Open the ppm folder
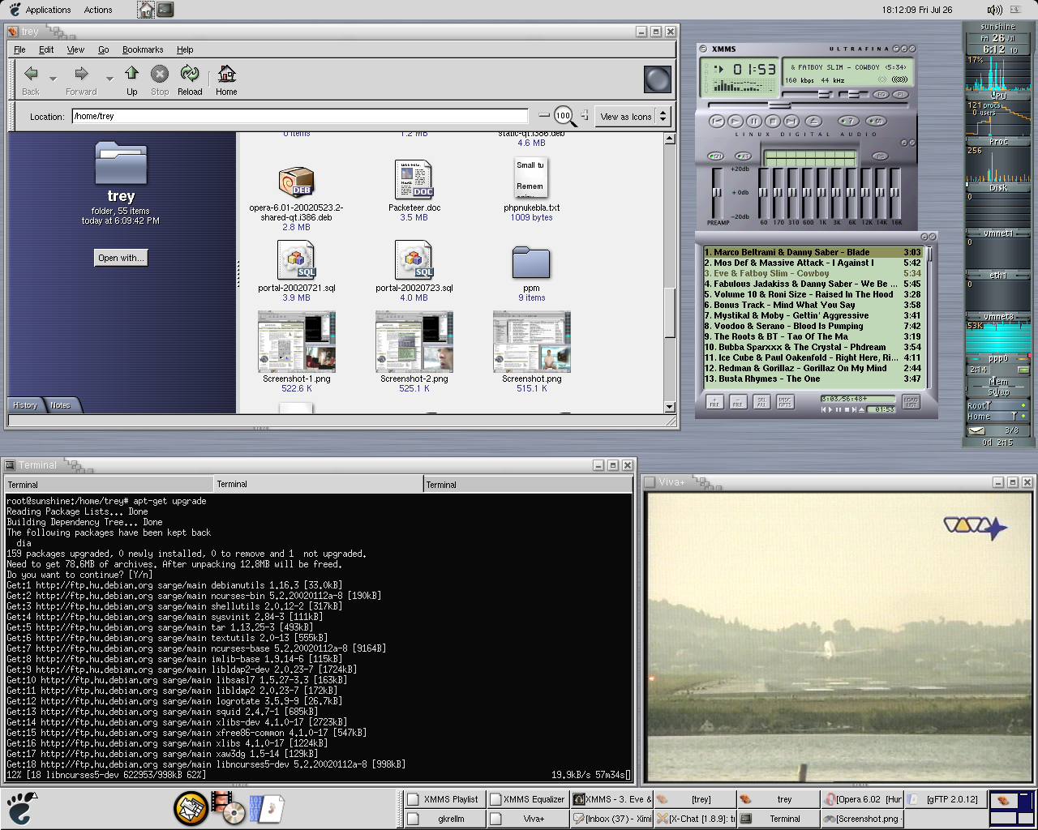This screenshot has height=830, width=1038. coord(531,263)
